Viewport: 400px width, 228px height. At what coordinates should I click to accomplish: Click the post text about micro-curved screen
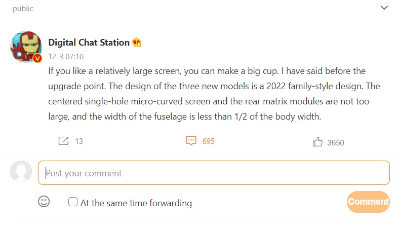pos(214,94)
